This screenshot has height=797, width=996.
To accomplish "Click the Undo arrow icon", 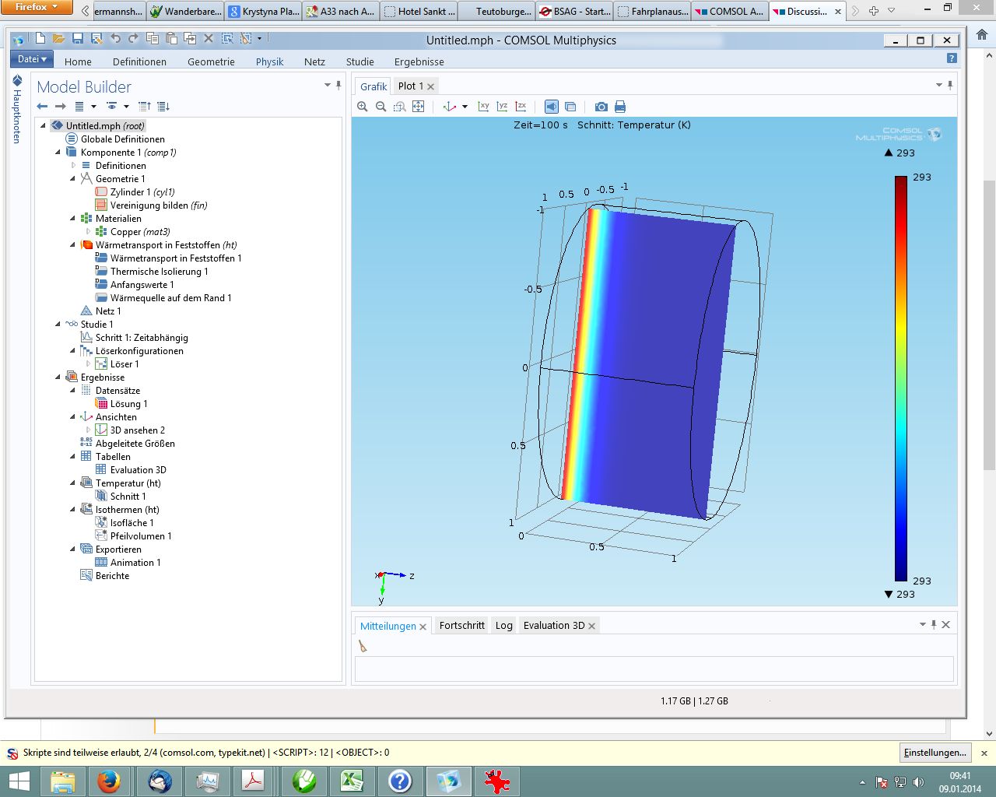I will pyautogui.click(x=115, y=38).
